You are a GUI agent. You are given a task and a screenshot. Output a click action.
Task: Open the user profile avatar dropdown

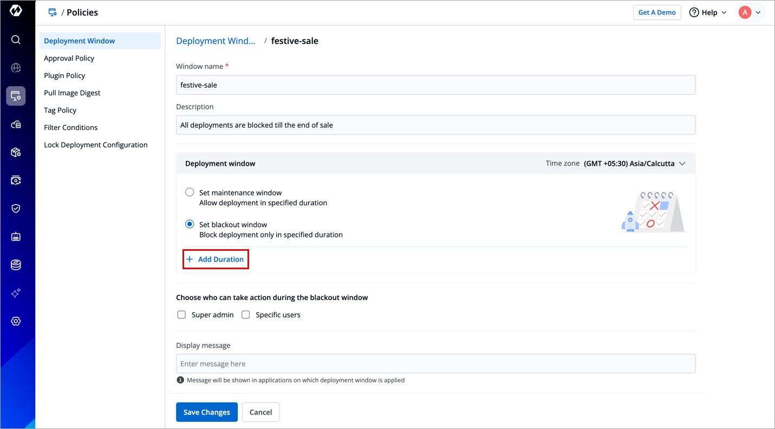coord(750,12)
